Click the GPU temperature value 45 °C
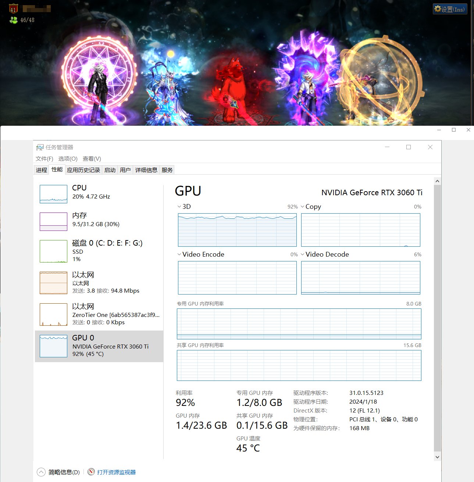Image resolution: width=474 pixels, height=482 pixels. 248,448
